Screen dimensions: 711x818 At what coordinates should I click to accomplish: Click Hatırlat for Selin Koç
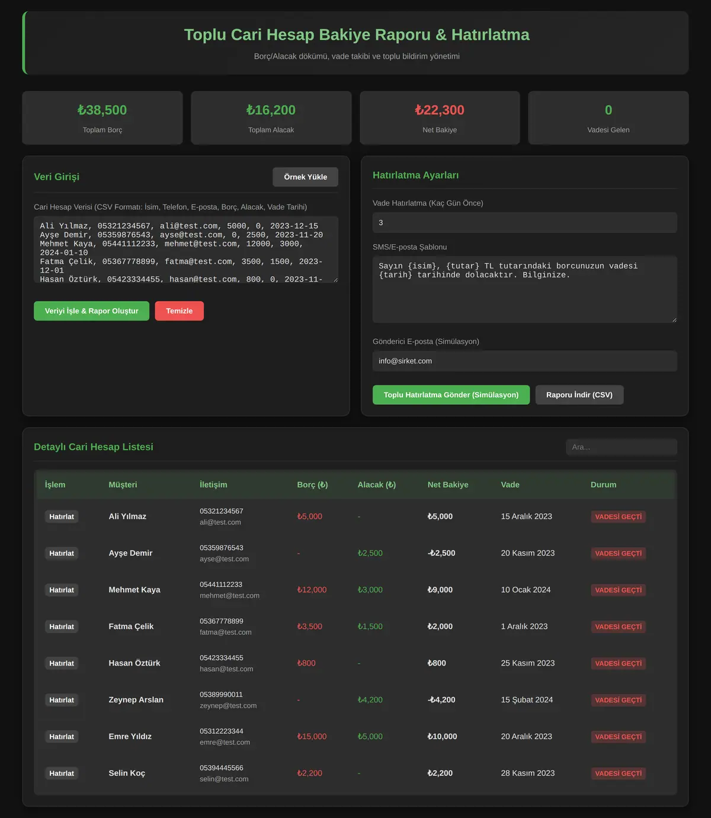[62, 774]
